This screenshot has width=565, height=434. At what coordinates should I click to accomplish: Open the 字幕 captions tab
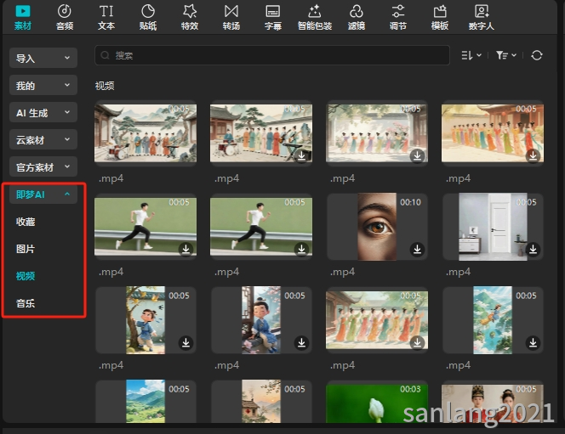(x=273, y=17)
